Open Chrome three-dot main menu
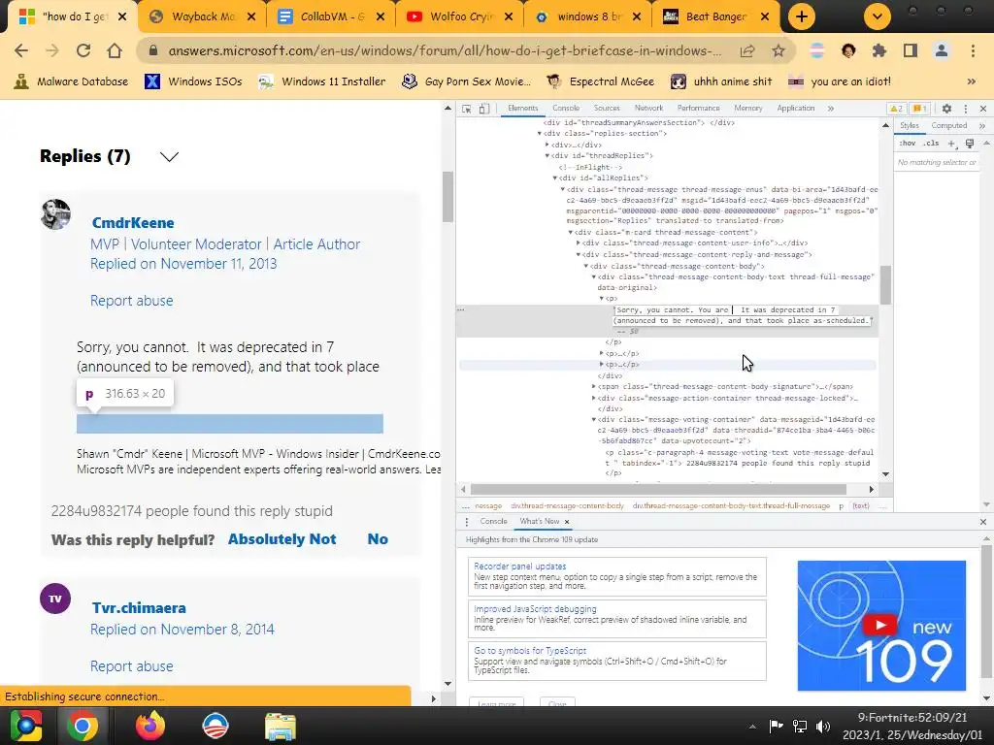Screen dimensions: 994x745 973,50
